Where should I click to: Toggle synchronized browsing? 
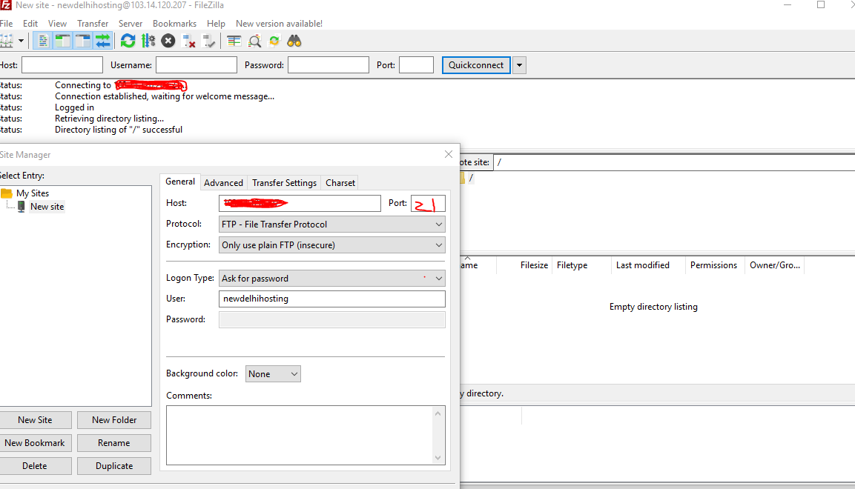(274, 41)
